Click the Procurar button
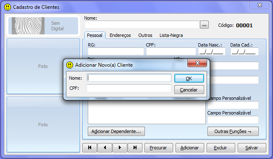The image size is (273, 159). click(x=159, y=148)
